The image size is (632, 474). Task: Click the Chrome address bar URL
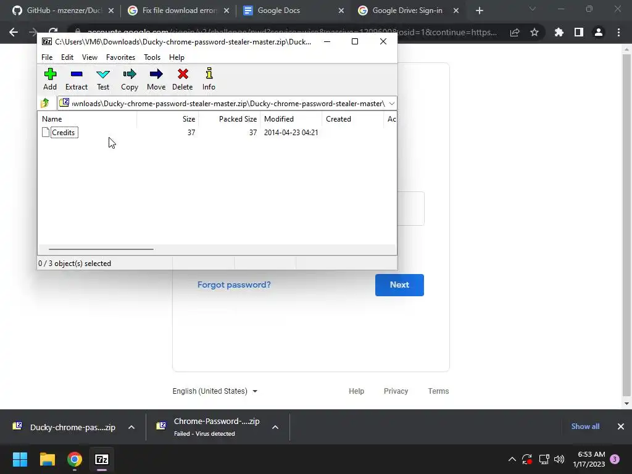(292, 32)
